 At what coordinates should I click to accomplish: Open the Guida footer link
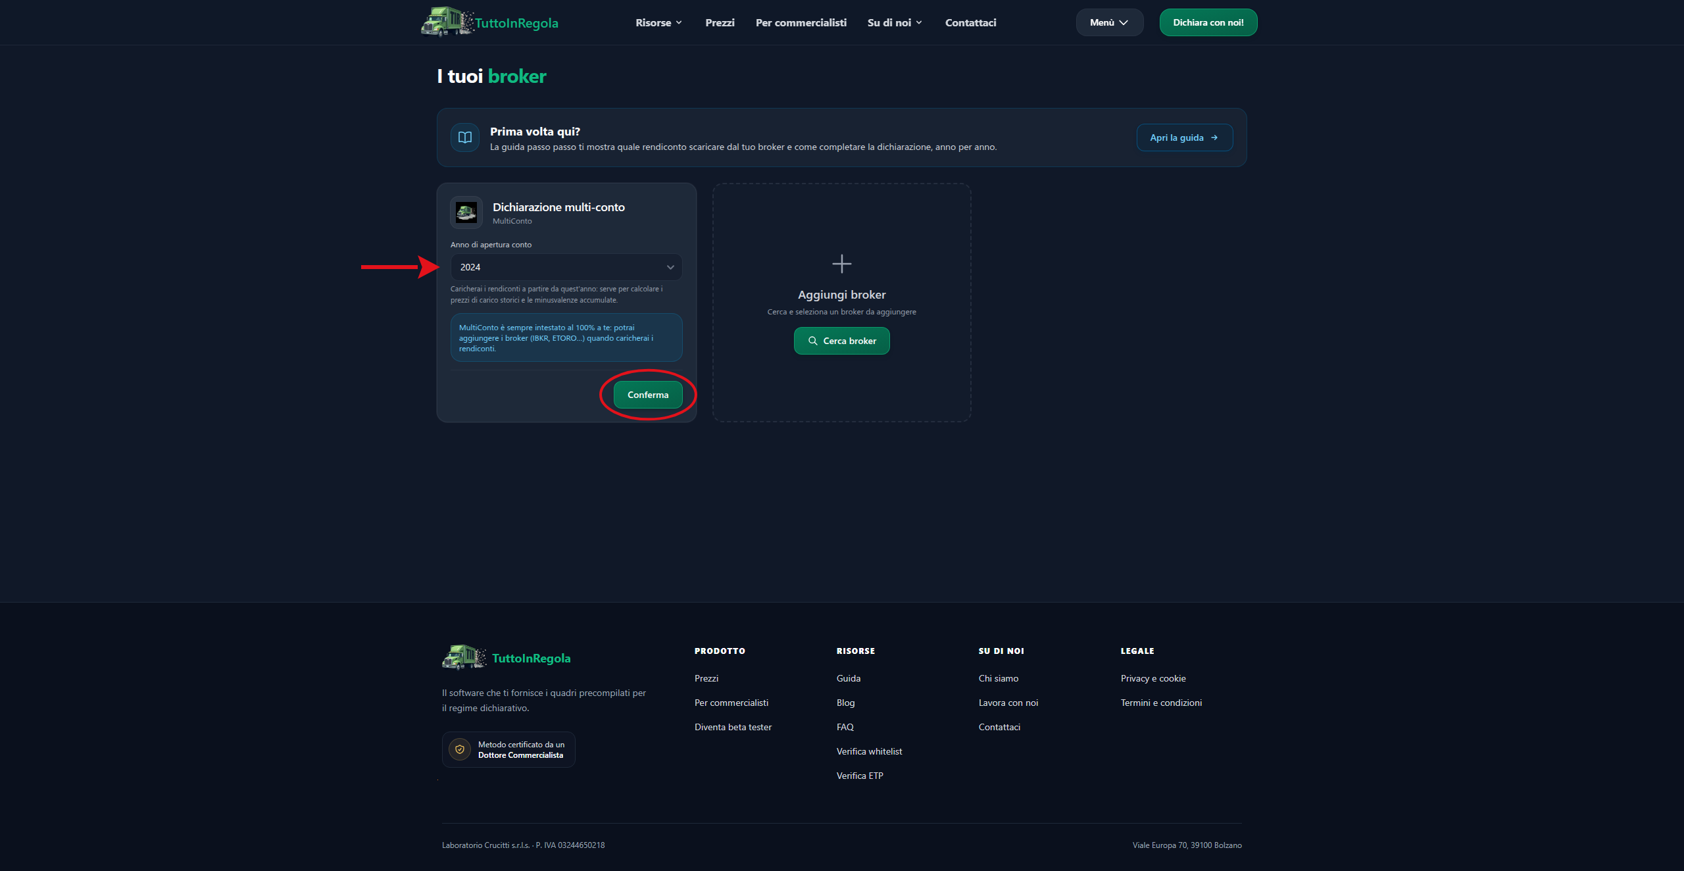848,678
